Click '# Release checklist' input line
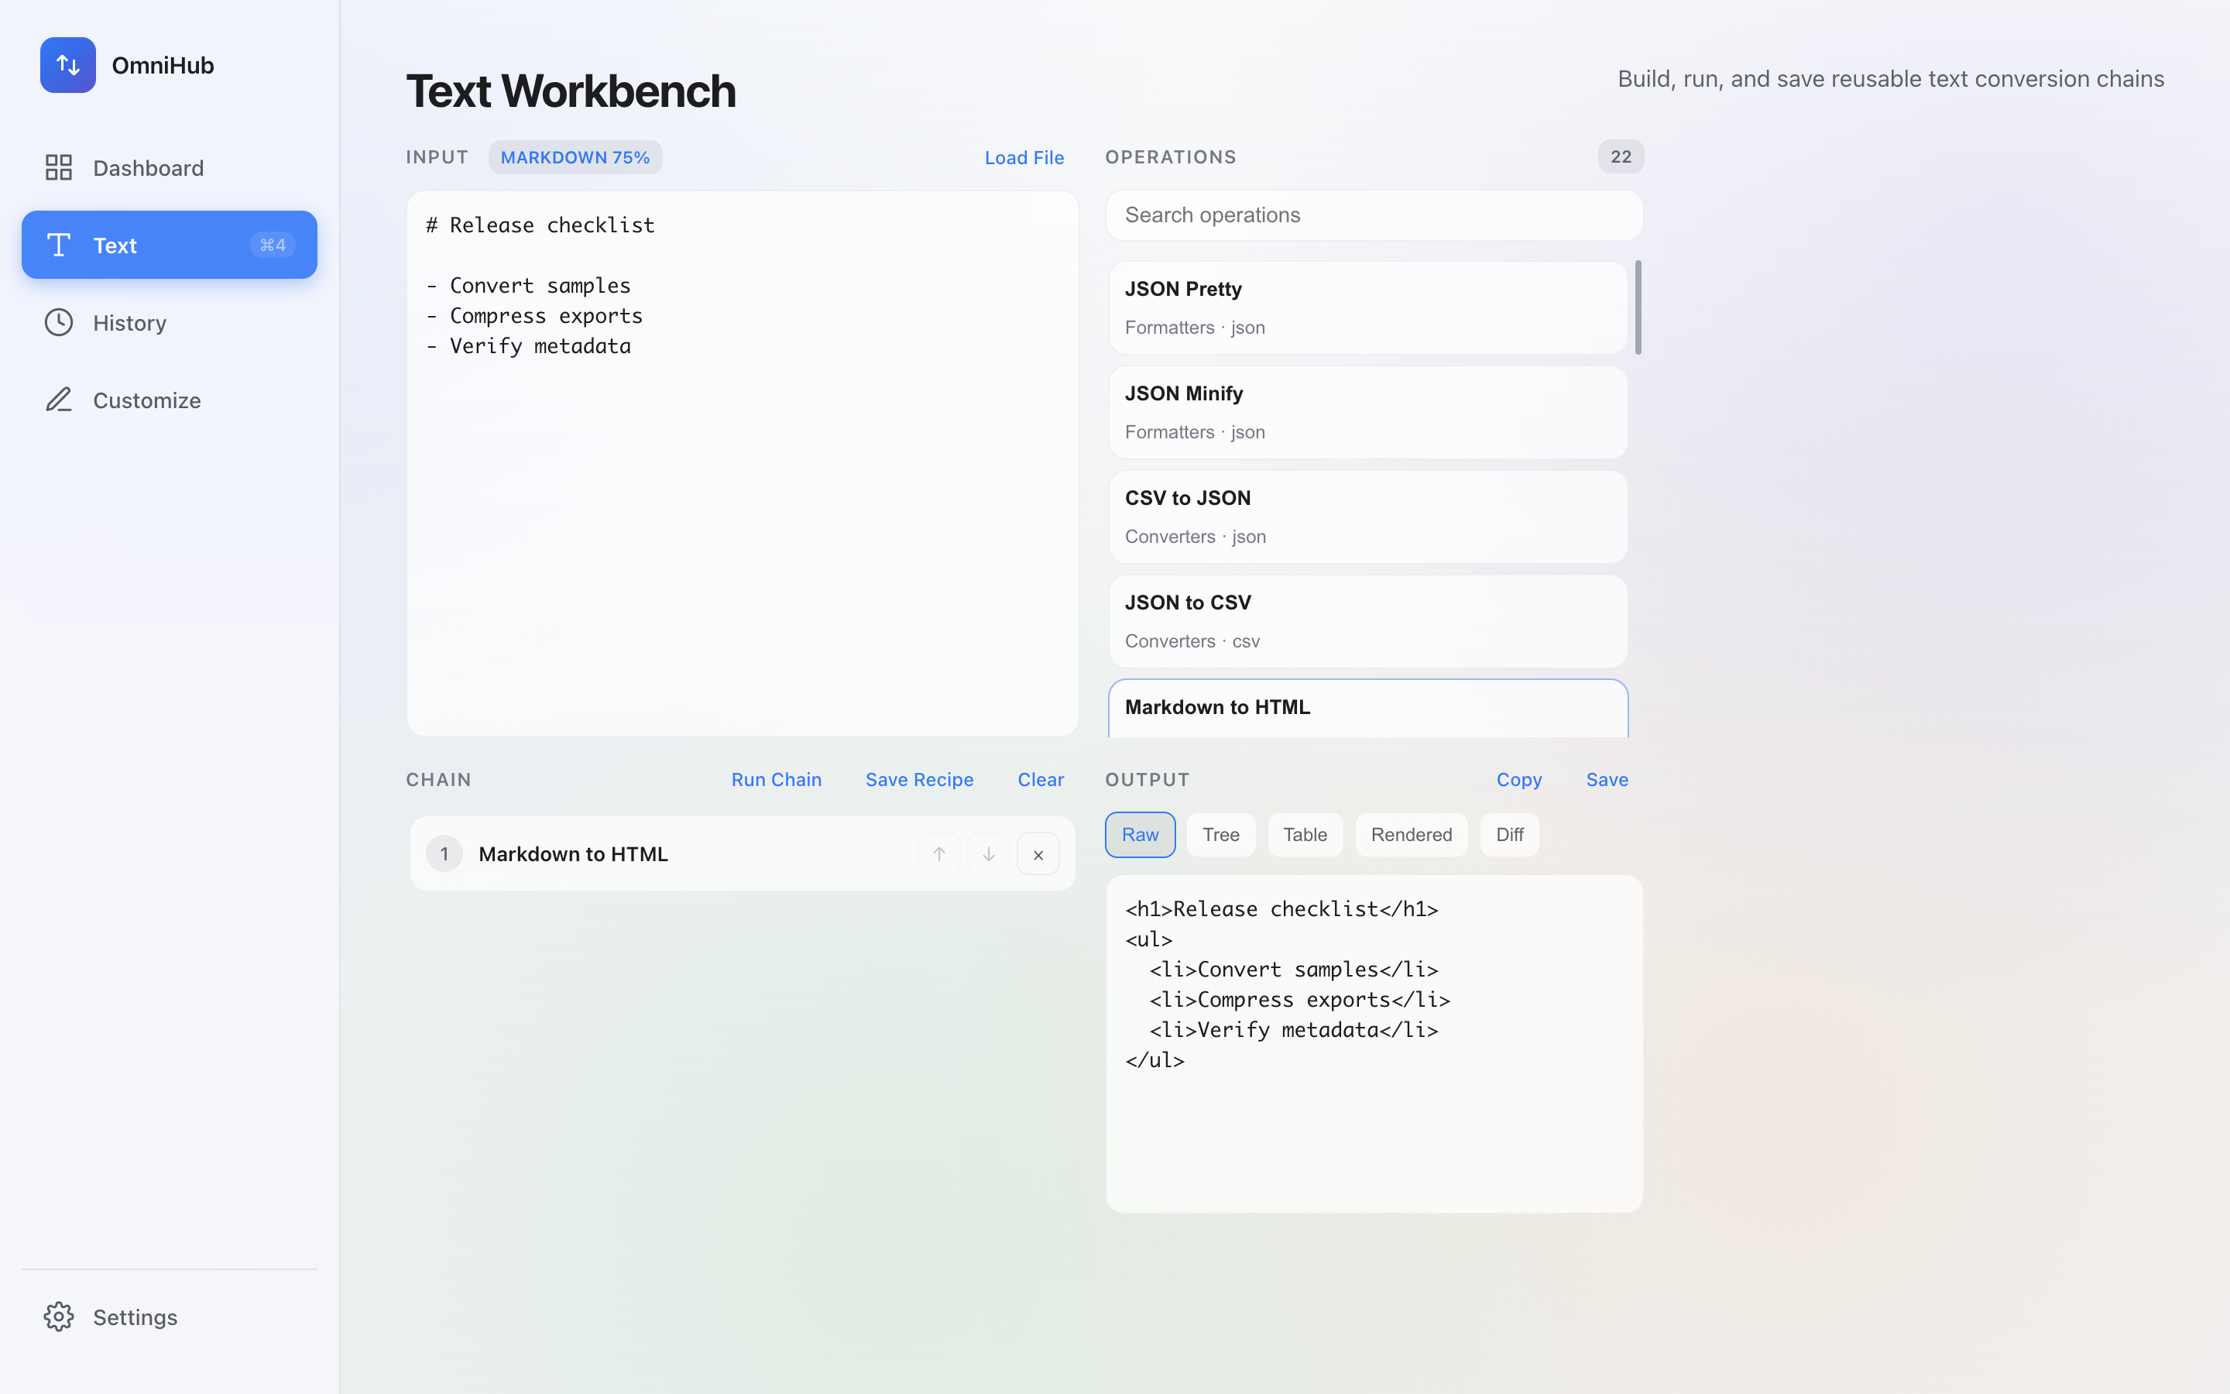This screenshot has width=2230, height=1394. (540, 225)
